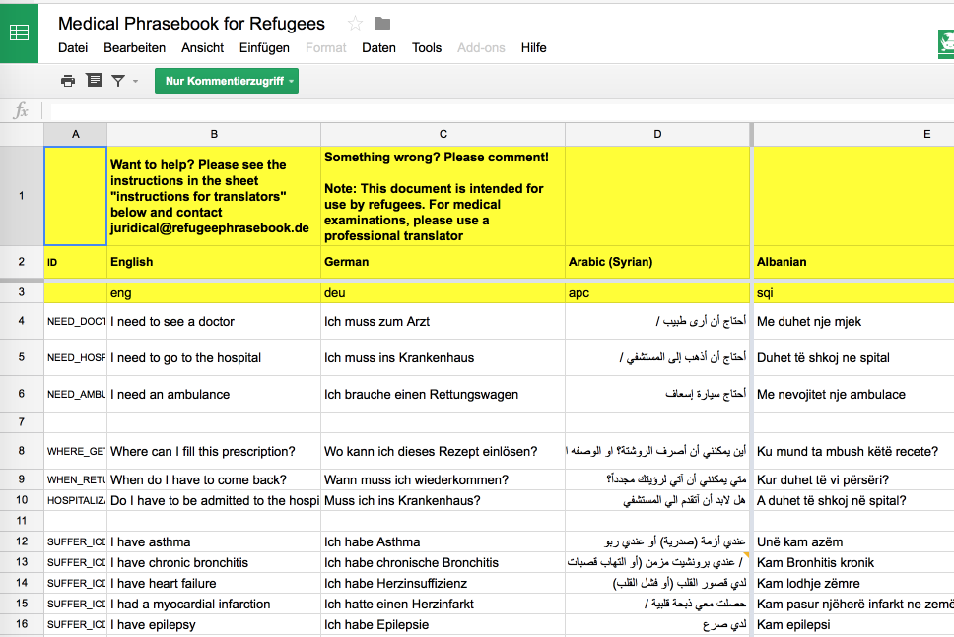954x637 pixels.
Task: Click the user avatar at top right
Action: coord(945,44)
